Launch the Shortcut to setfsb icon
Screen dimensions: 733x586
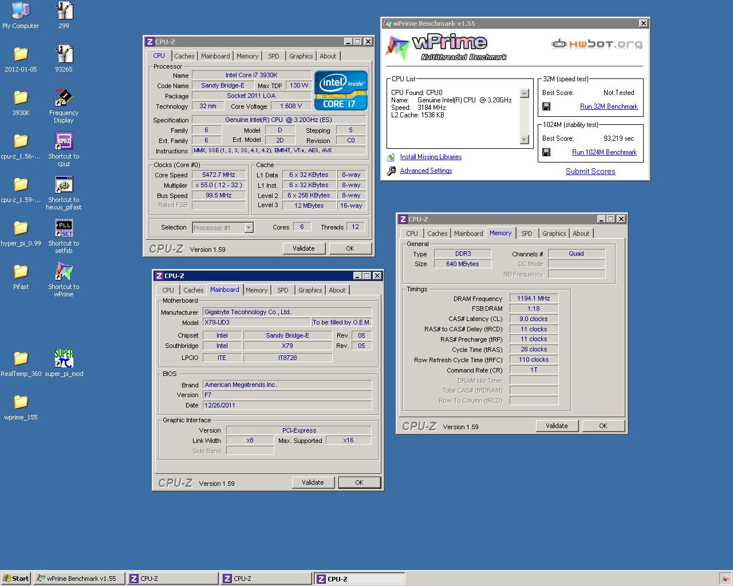click(x=64, y=228)
